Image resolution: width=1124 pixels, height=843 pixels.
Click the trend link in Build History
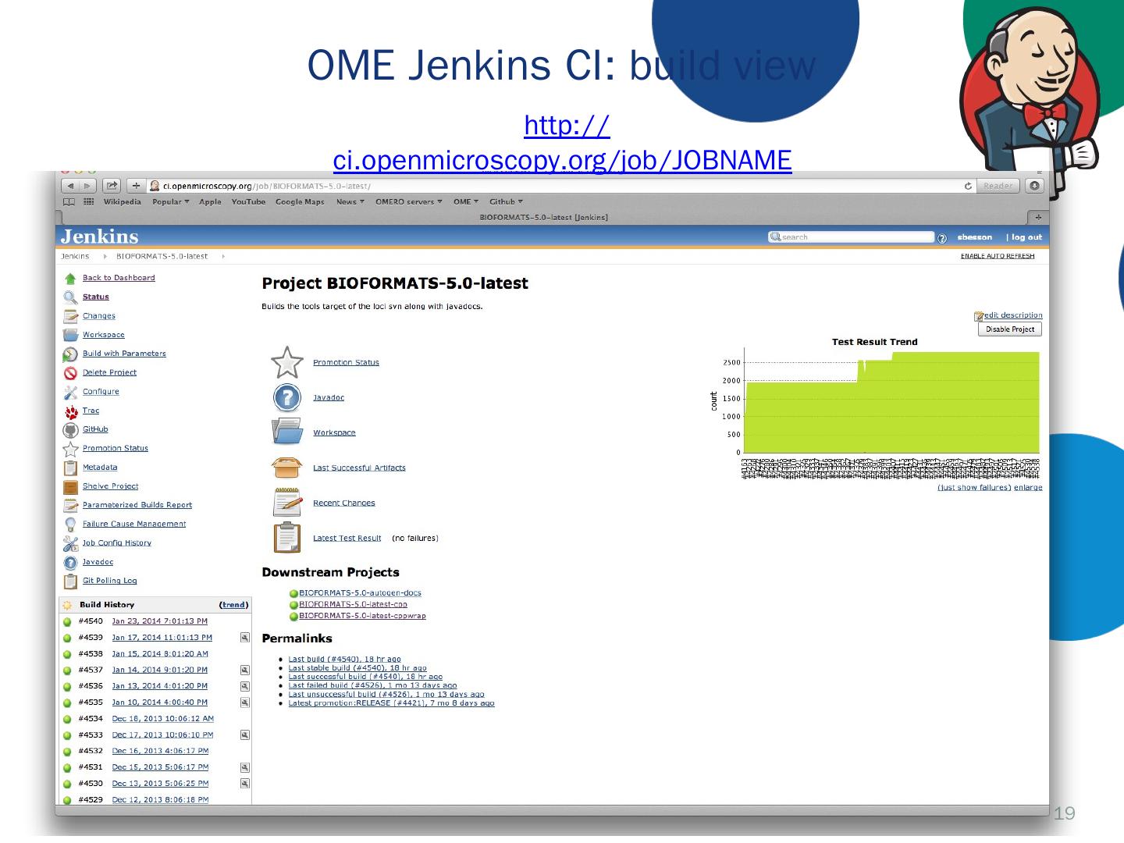click(x=233, y=605)
